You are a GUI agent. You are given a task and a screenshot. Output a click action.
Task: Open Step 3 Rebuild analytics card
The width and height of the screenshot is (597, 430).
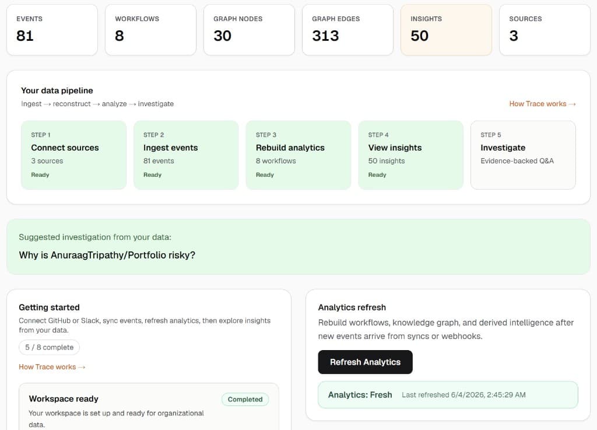298,155
